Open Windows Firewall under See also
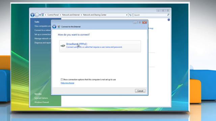216x121 pixels. [x=42, y=102]
